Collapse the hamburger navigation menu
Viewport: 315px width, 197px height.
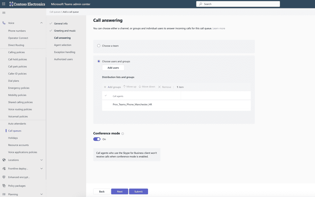pyautogui.click(x=4, y=13)
